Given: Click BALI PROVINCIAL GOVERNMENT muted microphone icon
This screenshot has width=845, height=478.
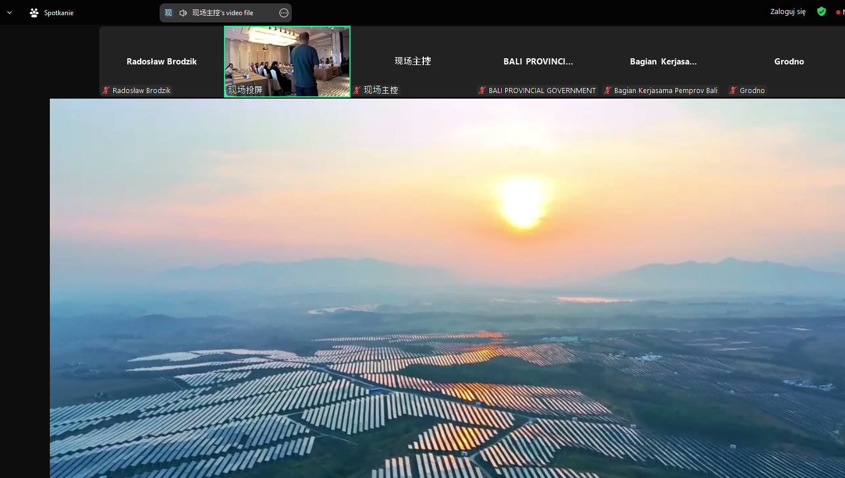Looking at the screenshot, I should coord(482,90).
